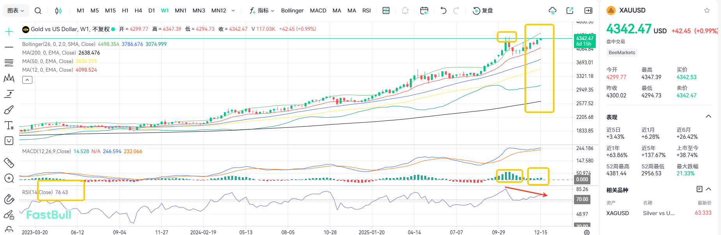
Task: Expand more timeframes chevron after MN12
Action: click(x=233, y=11)
